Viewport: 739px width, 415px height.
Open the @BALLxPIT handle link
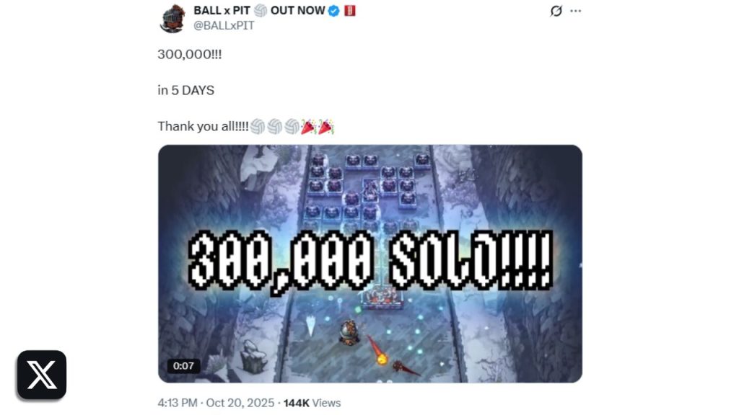(x=224, y=25)
